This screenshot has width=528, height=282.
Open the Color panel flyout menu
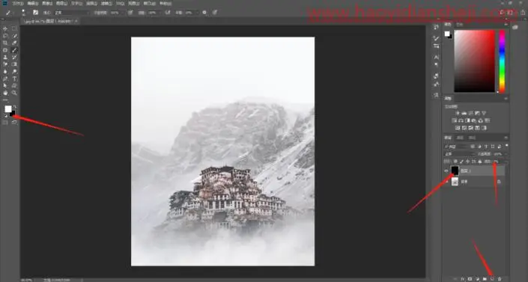click(506, 25)
